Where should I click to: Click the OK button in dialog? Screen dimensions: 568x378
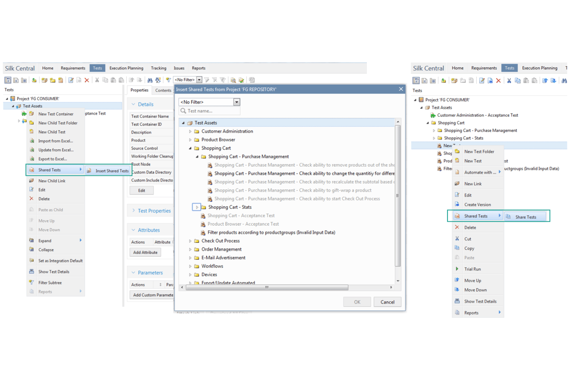coord(357,302)
